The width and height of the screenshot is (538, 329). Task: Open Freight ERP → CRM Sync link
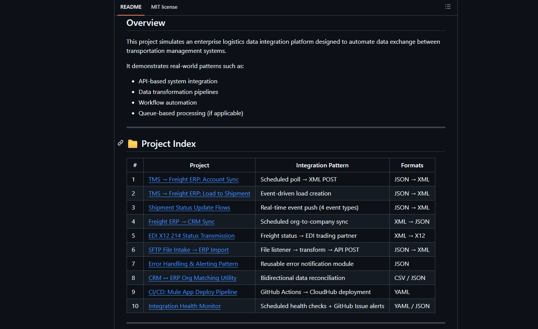point(182,222)
